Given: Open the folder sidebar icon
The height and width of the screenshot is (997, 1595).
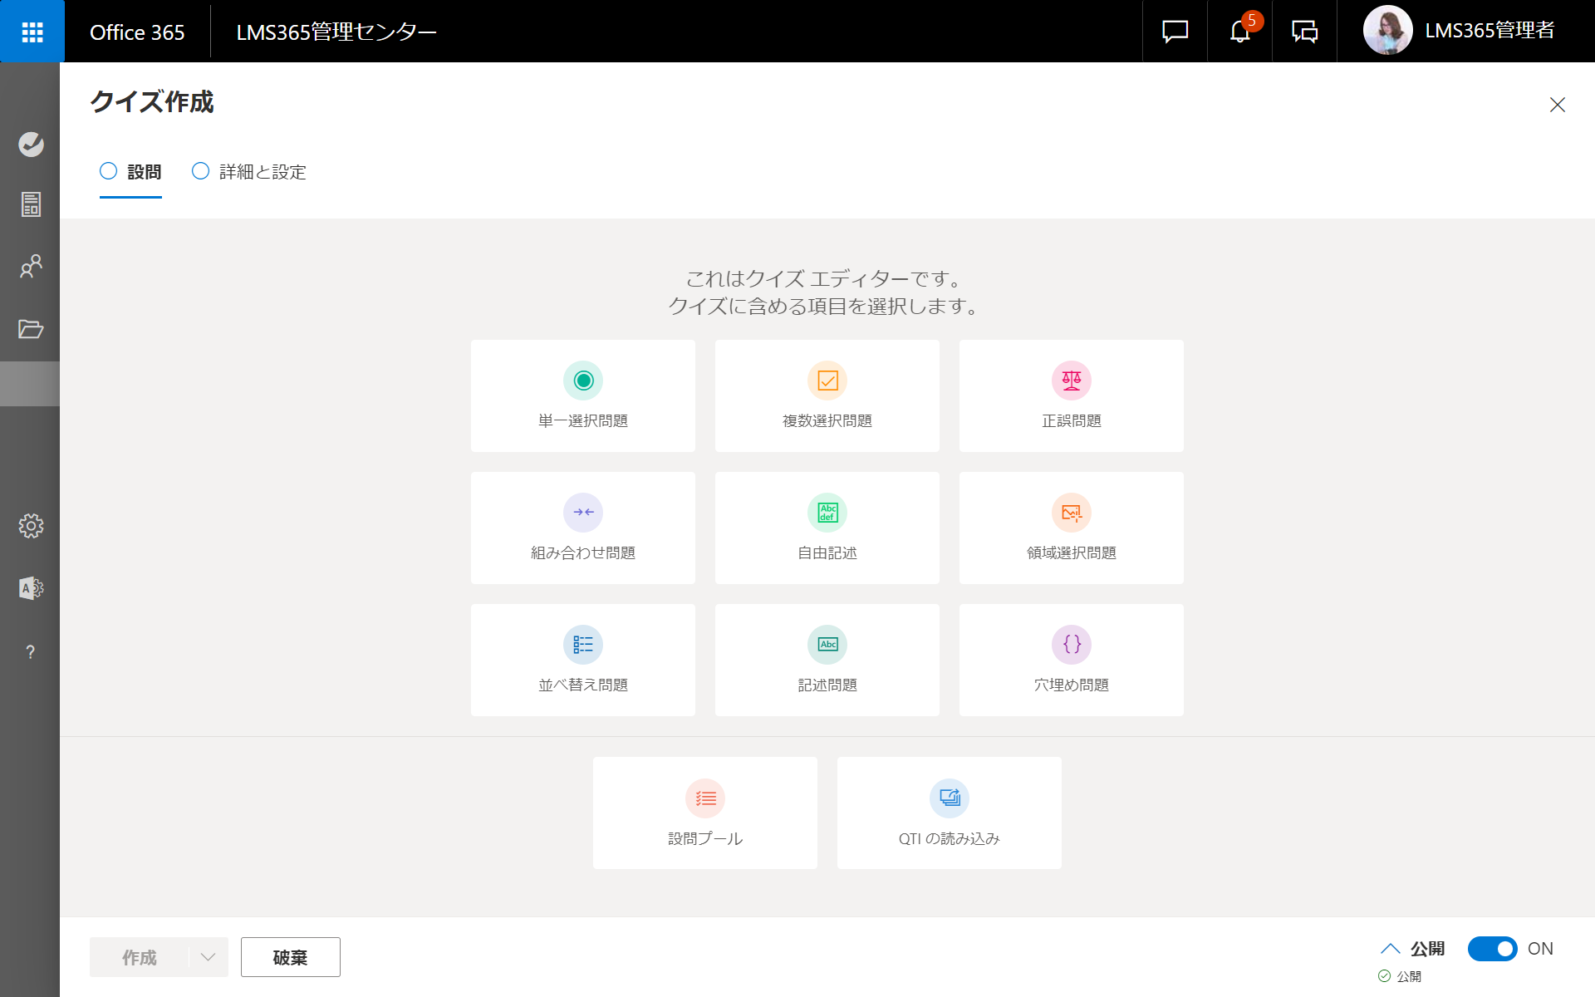Looking at the screenshot, I should [31, 329].
